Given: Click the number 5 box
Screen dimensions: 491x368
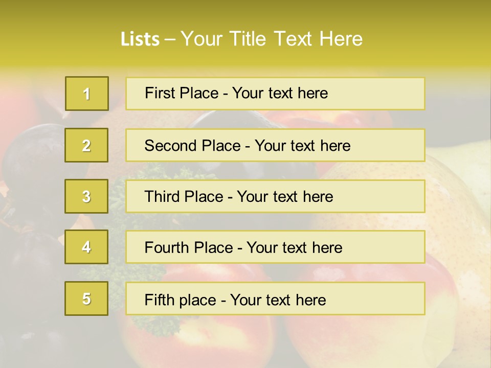Looking at the screenshot, I should 86,298.
